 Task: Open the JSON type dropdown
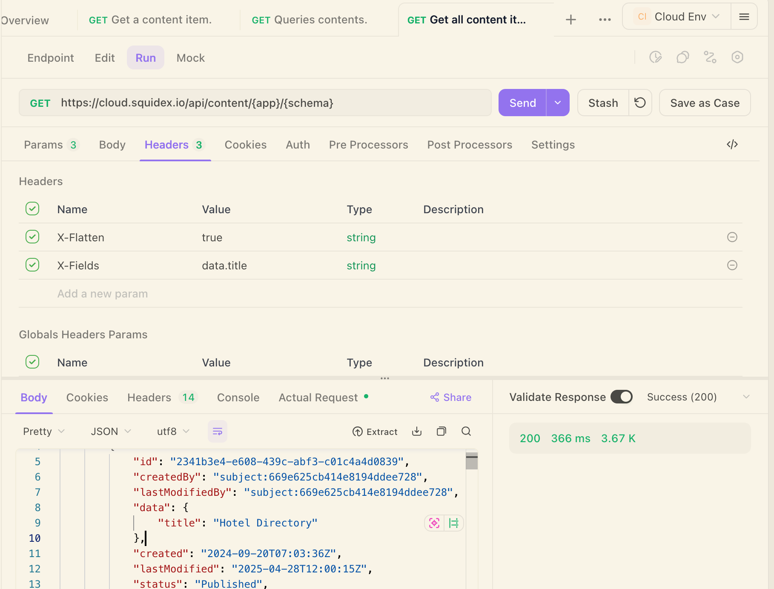[111, 432]
